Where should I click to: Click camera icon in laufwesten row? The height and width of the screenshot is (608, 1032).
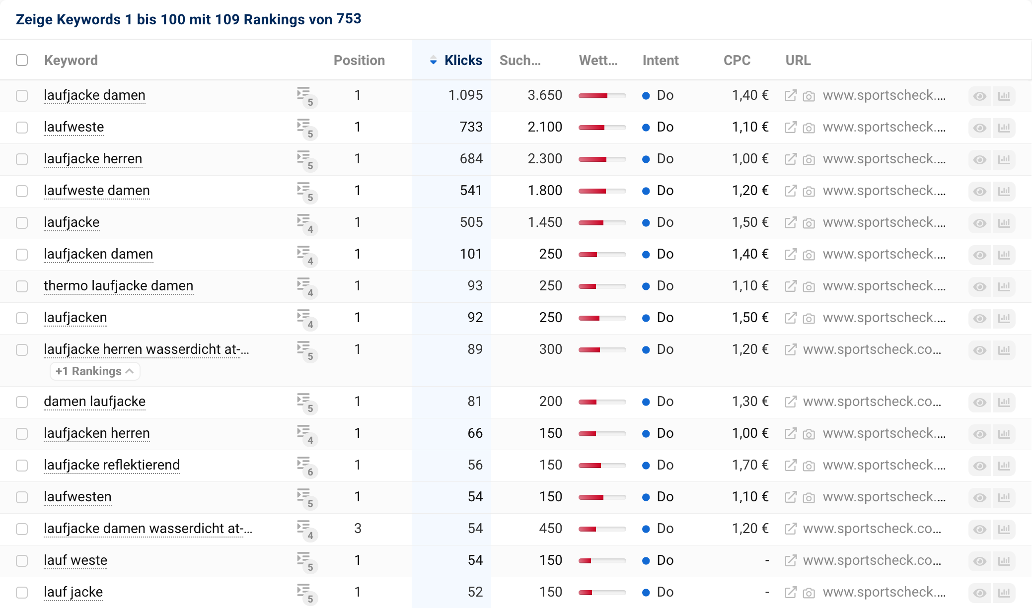pyautogui.click(x=809, y=498)
